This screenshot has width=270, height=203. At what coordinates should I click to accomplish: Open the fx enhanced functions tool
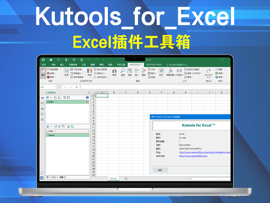click(x=171, y=73)
